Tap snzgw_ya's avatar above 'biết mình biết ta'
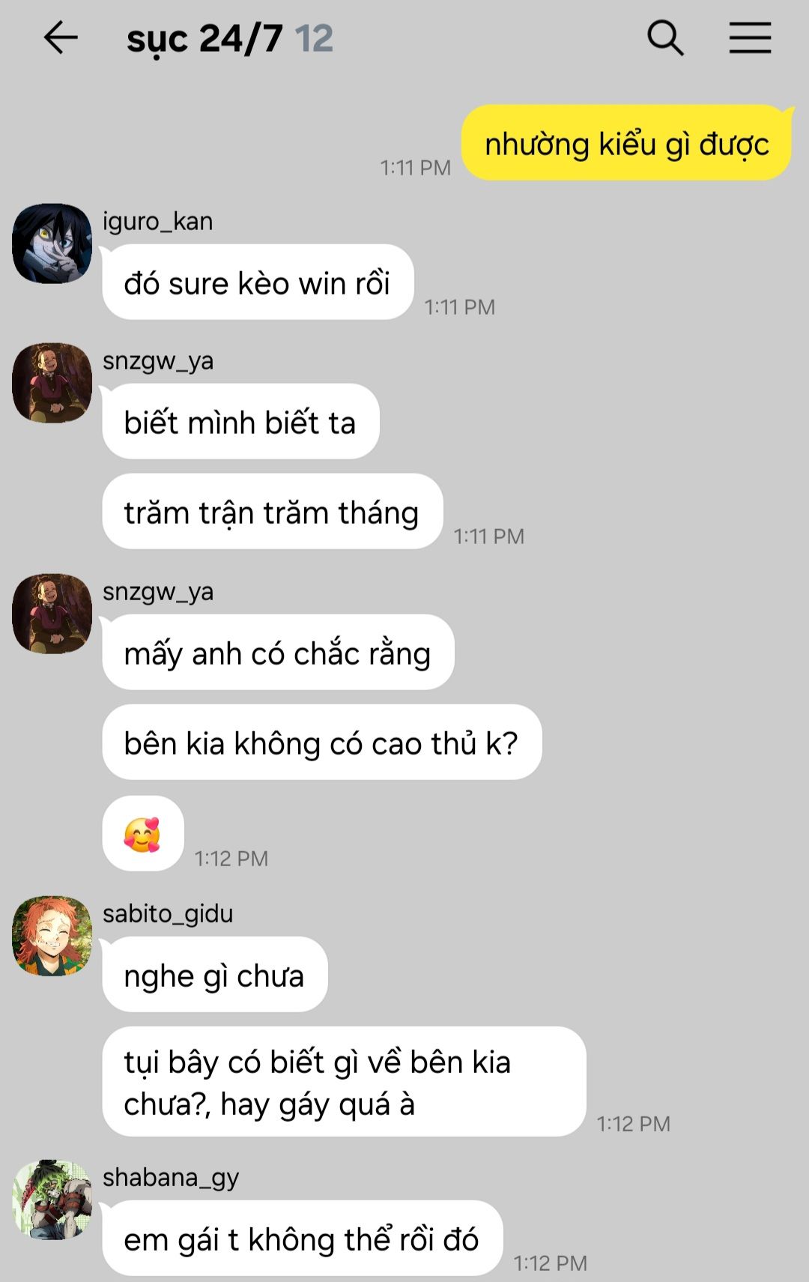Viewport: 809px width, 1282px height. click(52, 383)
